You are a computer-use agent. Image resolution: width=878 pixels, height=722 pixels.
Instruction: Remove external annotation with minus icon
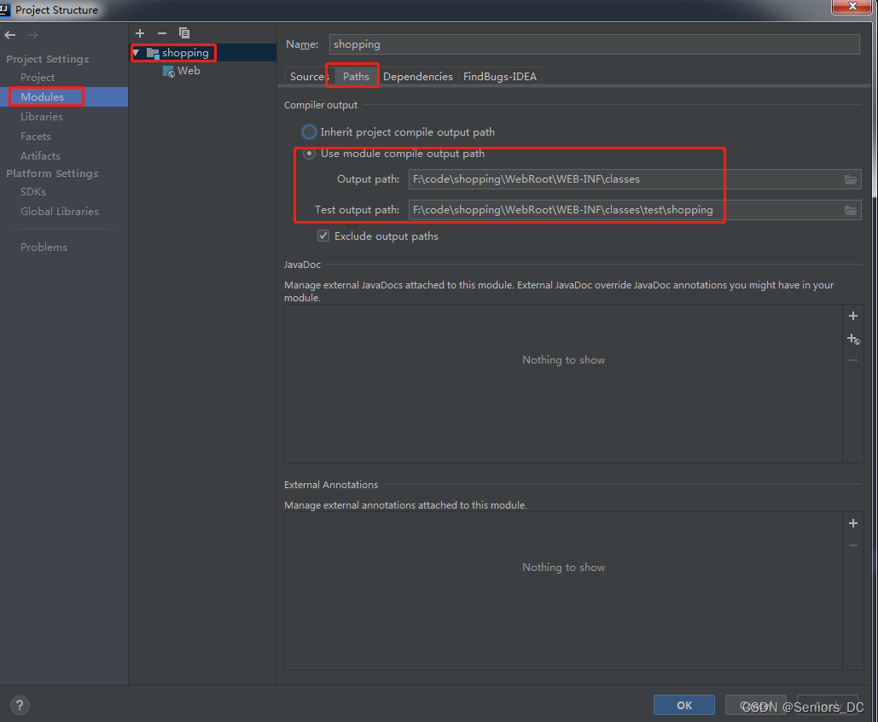point(852,545)
